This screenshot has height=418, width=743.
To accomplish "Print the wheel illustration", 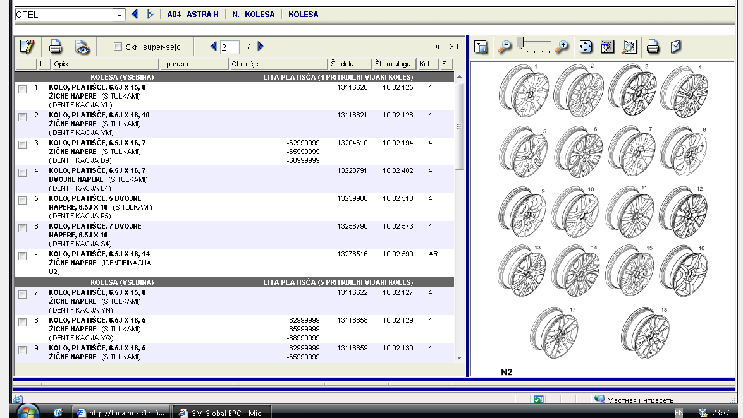I will (x=653, y=46).
